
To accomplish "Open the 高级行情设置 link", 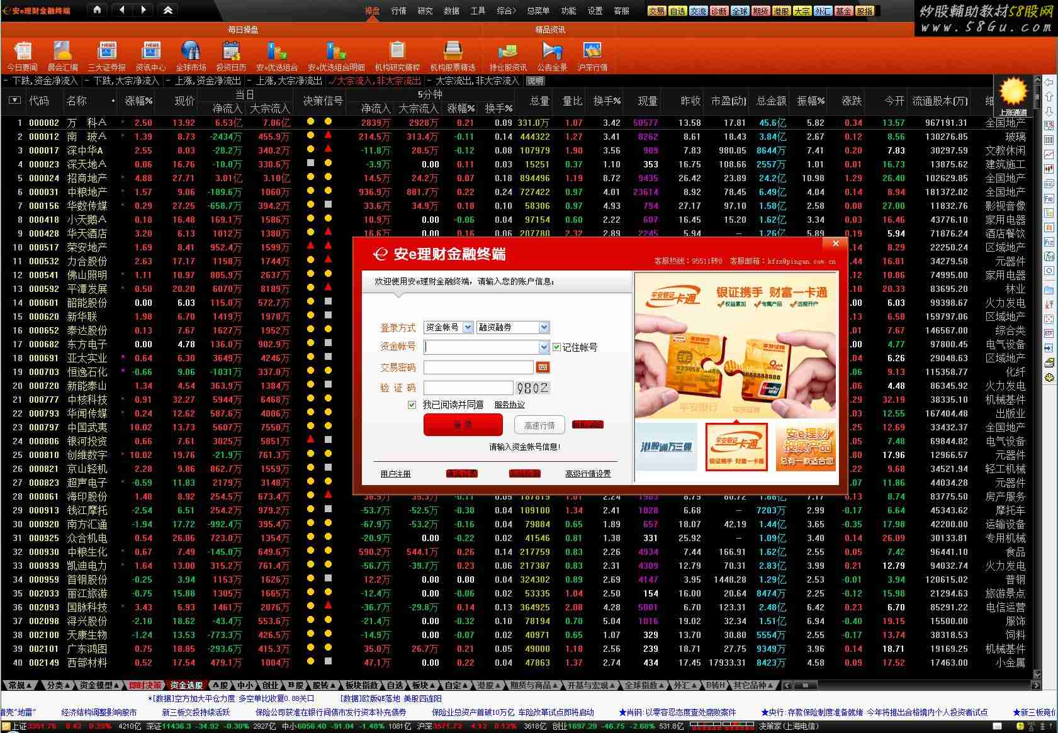I will tap(587, 474).
